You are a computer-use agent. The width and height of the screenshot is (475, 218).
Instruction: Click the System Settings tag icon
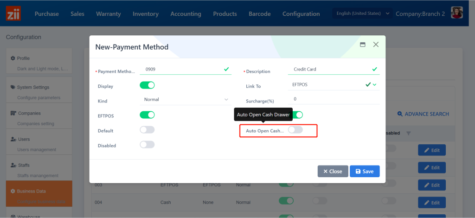(x=13, y=87)
